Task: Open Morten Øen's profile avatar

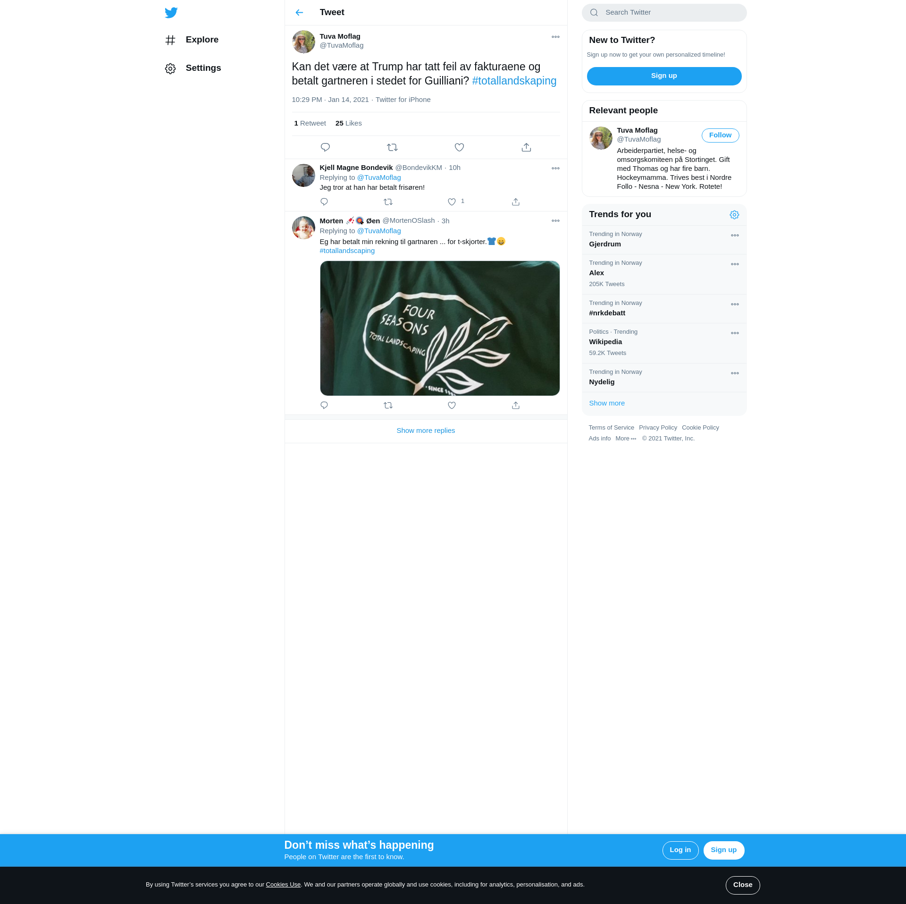Action: coord(303,228)
